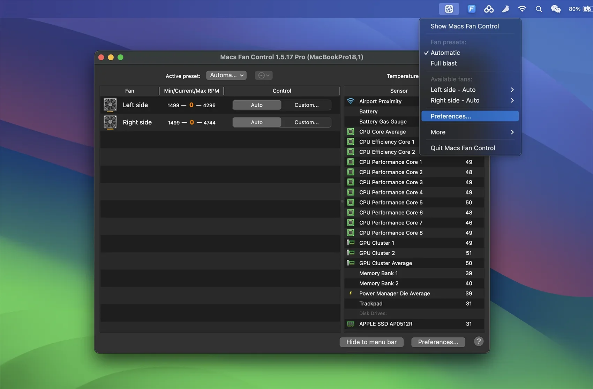Click the CPU Efficiency Core 1 chip icon
This screenshot has height=389, width=593.
click(351, 142)
